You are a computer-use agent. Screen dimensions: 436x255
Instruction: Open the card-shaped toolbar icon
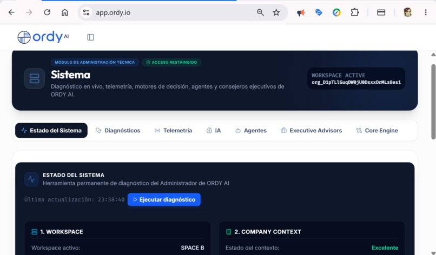pyautogui.click(x=381, y=12)
